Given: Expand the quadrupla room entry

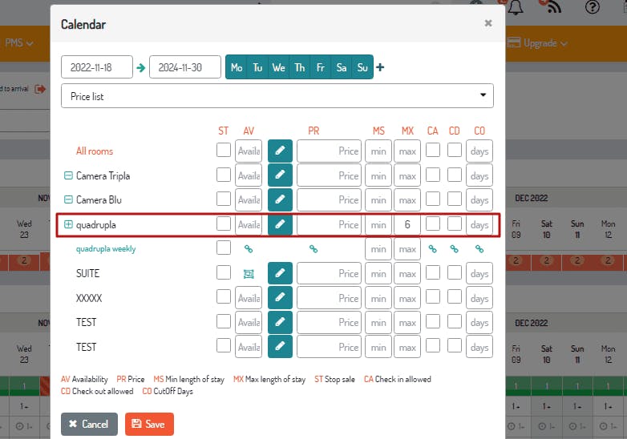Looking at the screenshot, I should pos(68,224).
